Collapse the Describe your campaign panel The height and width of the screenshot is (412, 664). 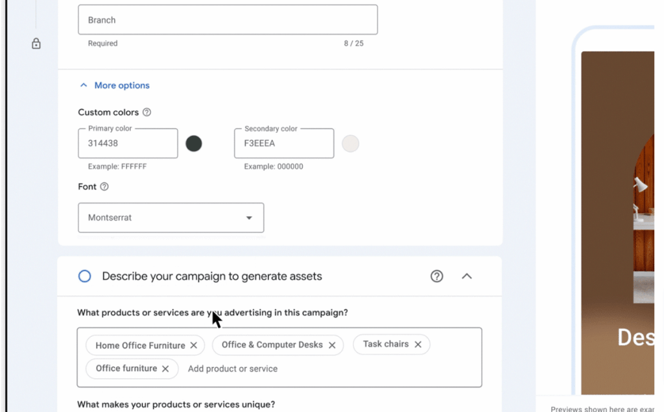[467, 276]
